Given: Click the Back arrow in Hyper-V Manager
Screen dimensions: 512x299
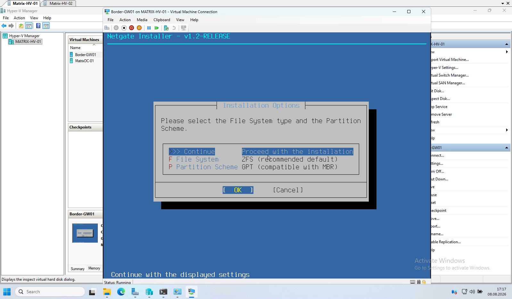Looking at the screenshot, I should (x=4, y=26).
